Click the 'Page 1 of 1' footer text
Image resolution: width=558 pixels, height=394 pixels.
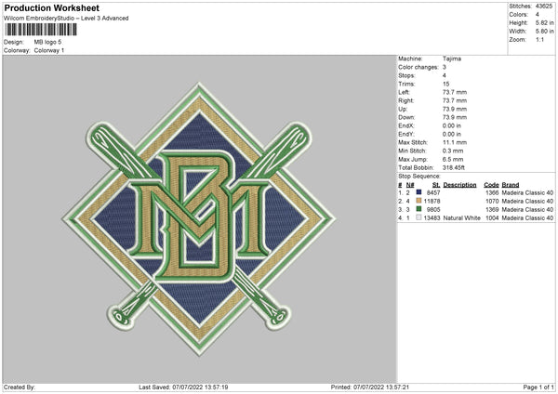(538, 387)
